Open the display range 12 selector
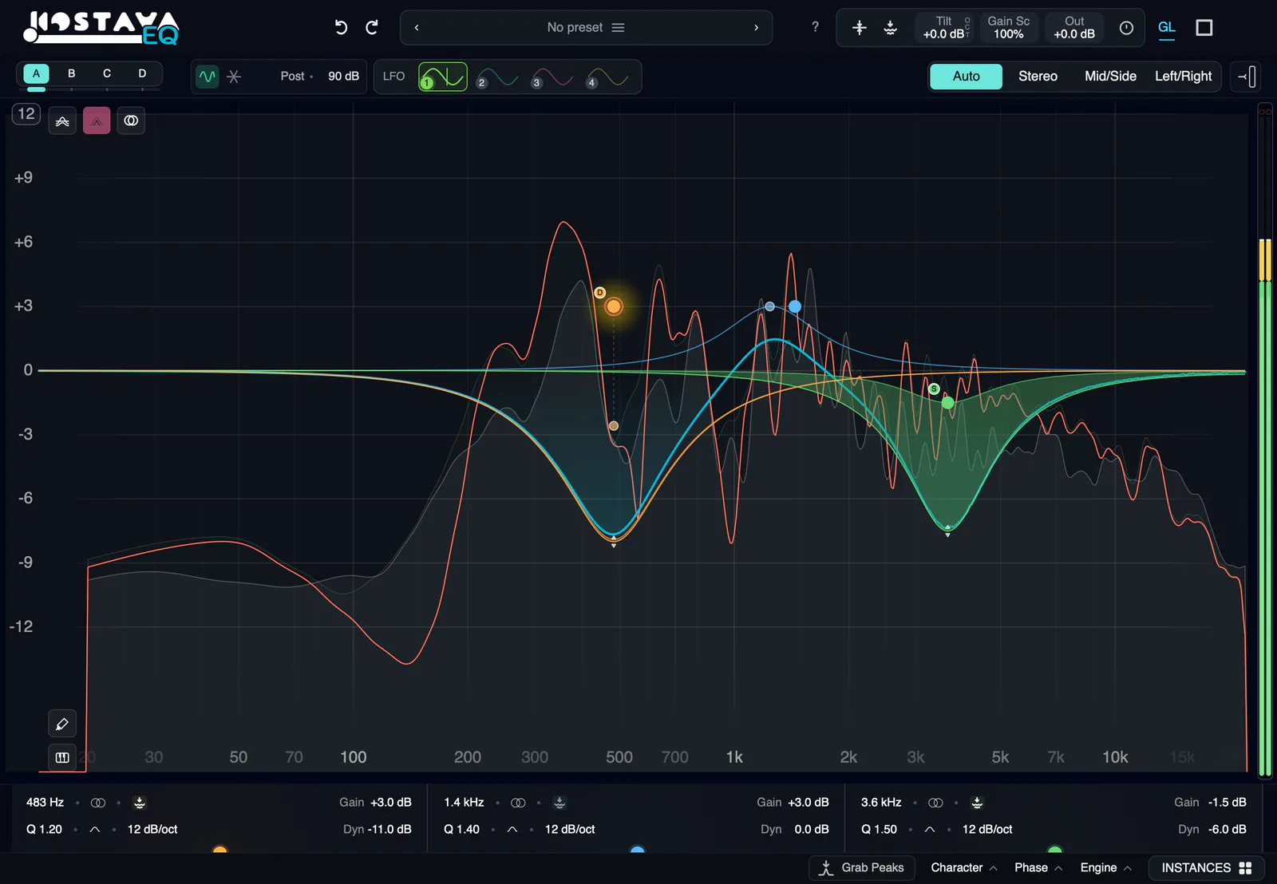Screen dimensions: 1277x884 pos(26,114)
